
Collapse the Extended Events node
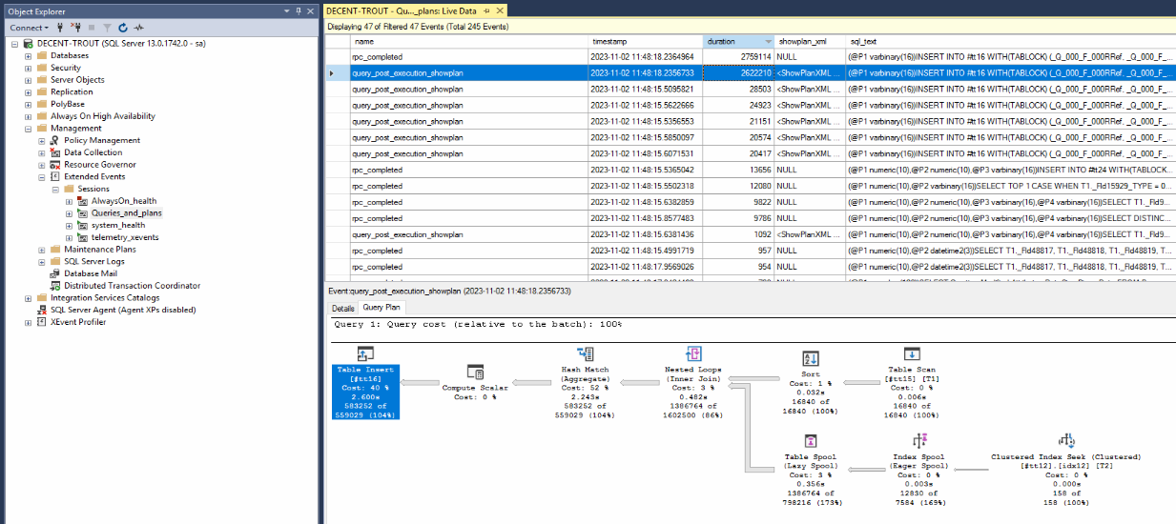(x=41, y=176)
